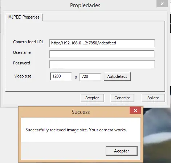Click Cancelar in the Propiedades dialog
Screen dimensions: 171x163
122,98
